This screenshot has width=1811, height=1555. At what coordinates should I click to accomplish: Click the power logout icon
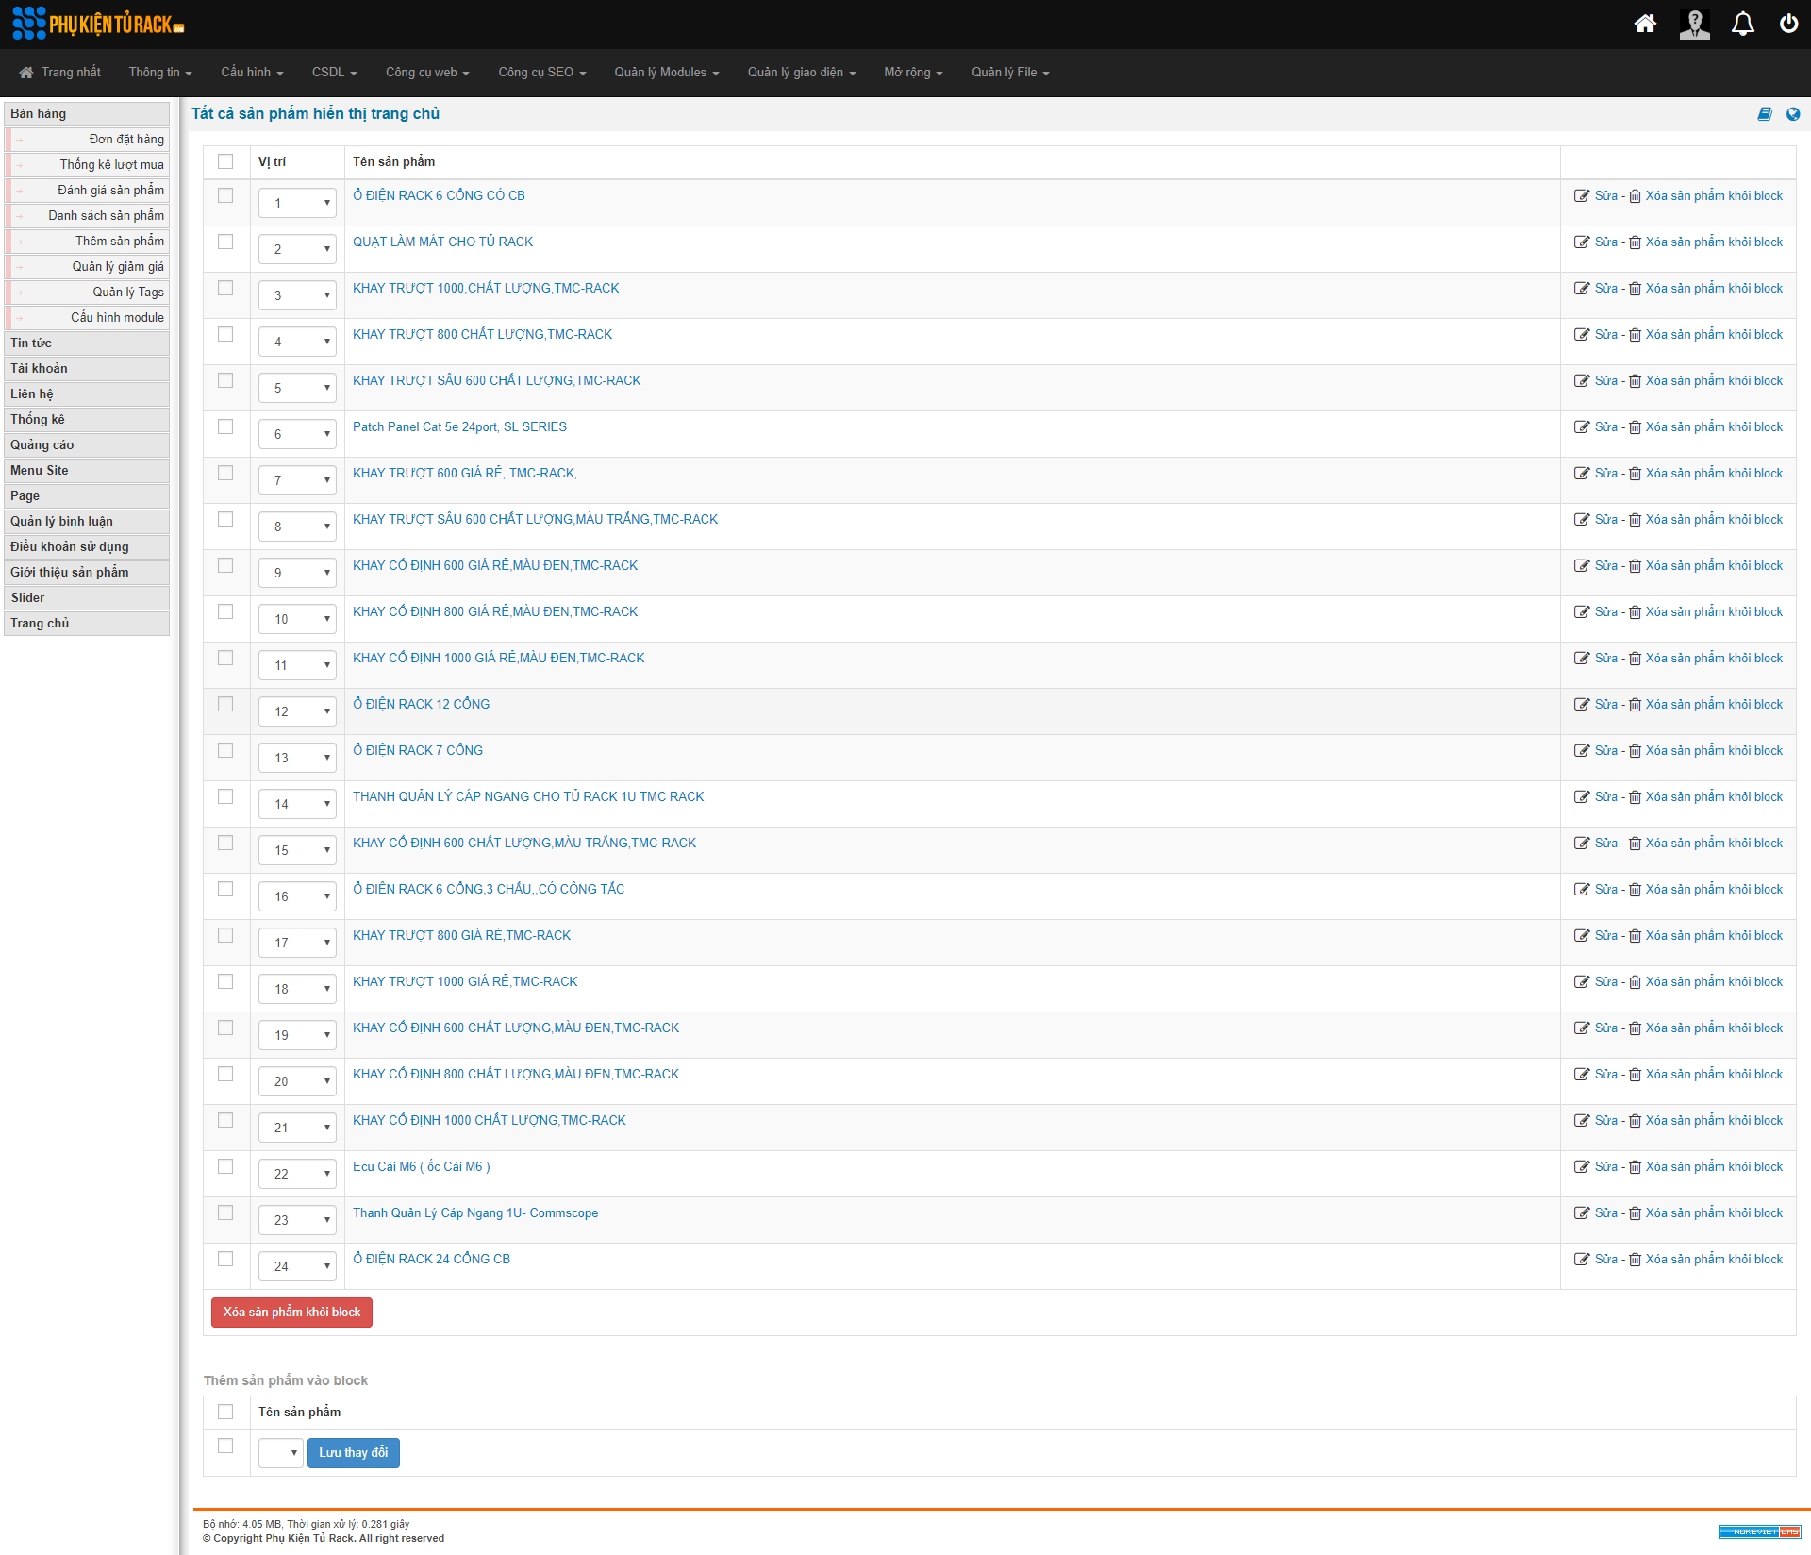tap(1788, 24)
